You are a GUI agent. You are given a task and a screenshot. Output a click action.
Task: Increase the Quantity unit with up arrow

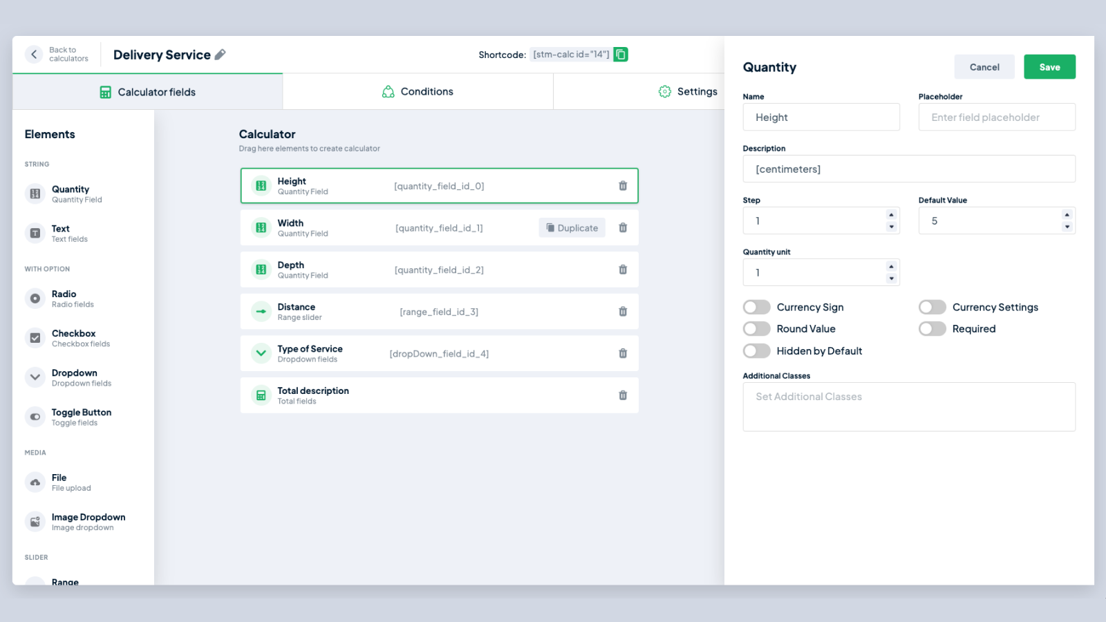tap(891, 267)
